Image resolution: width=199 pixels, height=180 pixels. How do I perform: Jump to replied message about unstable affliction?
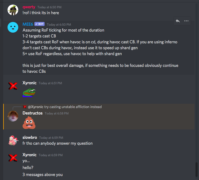click(x=73, y=107)
